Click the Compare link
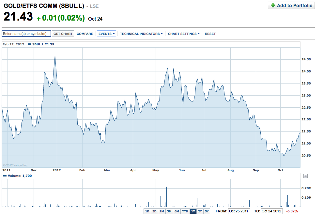The image size is (323, 214). pyautogui.click(x=85, y=34)
